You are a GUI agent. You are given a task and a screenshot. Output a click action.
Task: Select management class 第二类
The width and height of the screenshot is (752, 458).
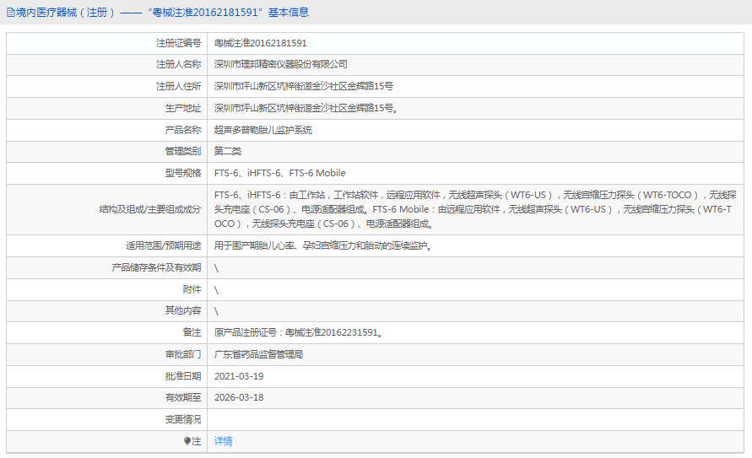click(227, 151)
